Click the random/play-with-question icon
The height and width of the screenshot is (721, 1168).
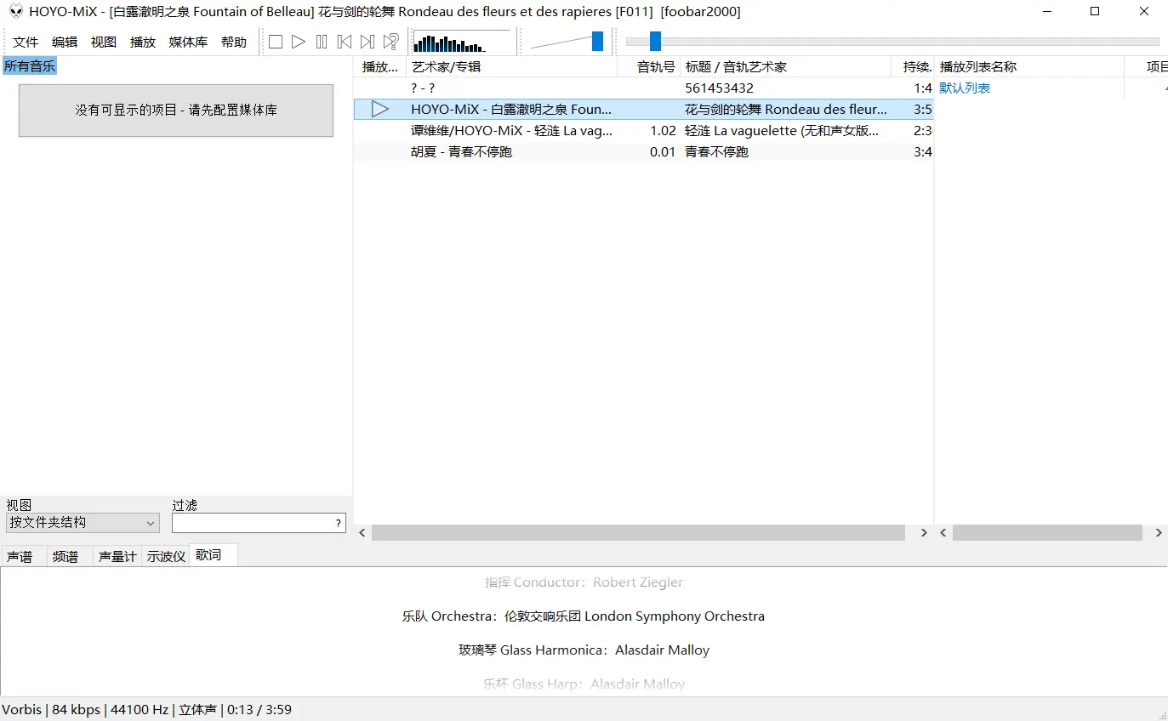pyautogui.click(x=390, y=41)
